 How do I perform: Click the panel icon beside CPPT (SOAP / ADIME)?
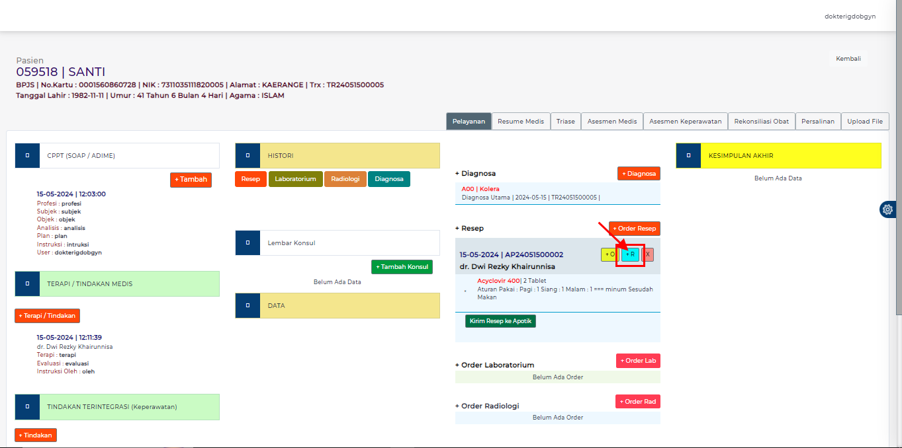[x=26, y=155]
